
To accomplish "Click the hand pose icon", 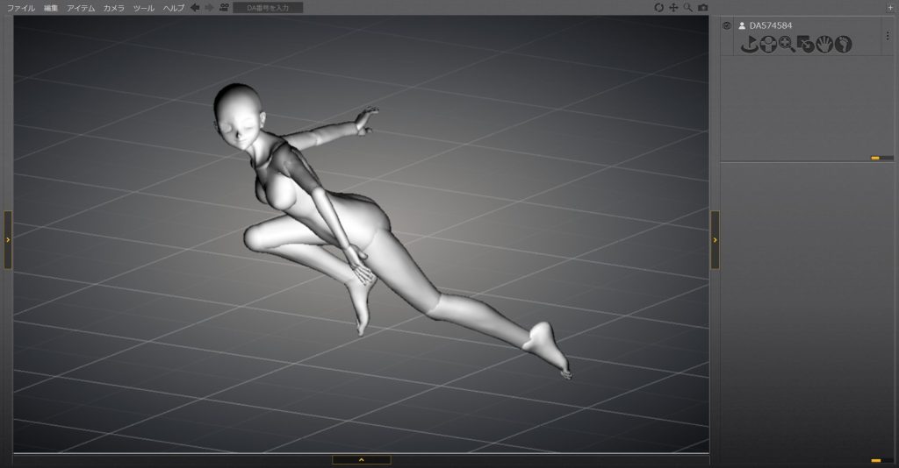I will pos(824,44).
